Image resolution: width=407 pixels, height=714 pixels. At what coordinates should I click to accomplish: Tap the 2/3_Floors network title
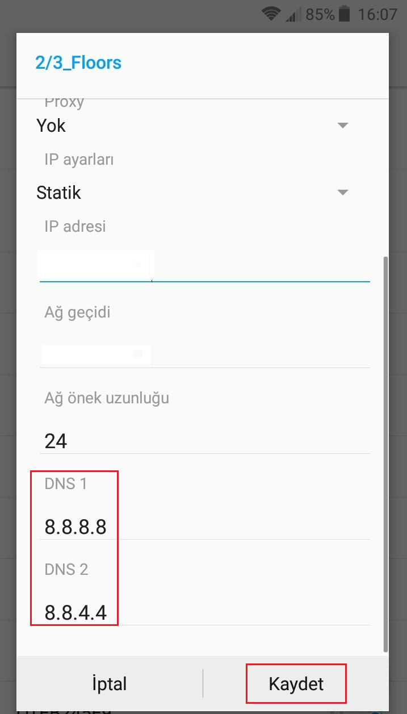point(78,62)
